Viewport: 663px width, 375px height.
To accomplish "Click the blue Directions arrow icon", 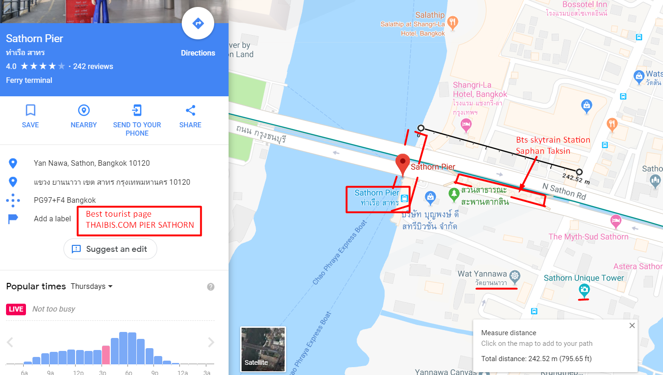I will tap(198, 23).
